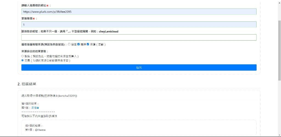The width and height of the screenshot is (281, 137).
Task: Select the 交集 intersection radio option
Action: [23, 61]
